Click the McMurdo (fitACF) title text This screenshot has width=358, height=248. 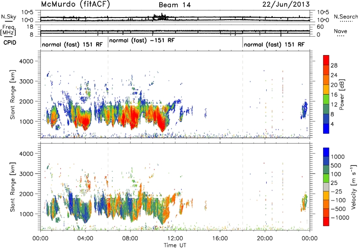75,4
